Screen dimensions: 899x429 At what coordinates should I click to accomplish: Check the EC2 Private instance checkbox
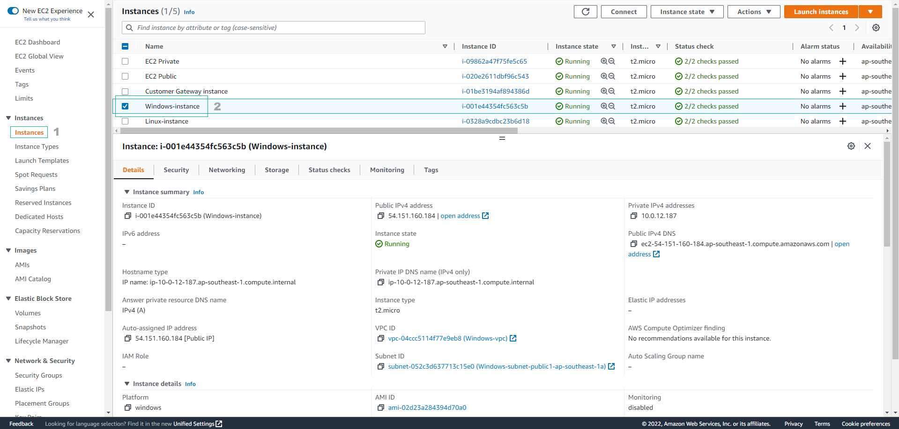[x=125, y=61]
